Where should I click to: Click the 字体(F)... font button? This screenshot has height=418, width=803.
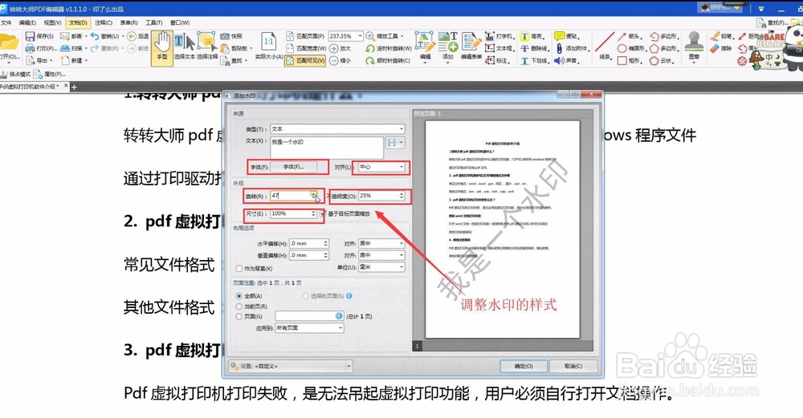tap(293, 167)
